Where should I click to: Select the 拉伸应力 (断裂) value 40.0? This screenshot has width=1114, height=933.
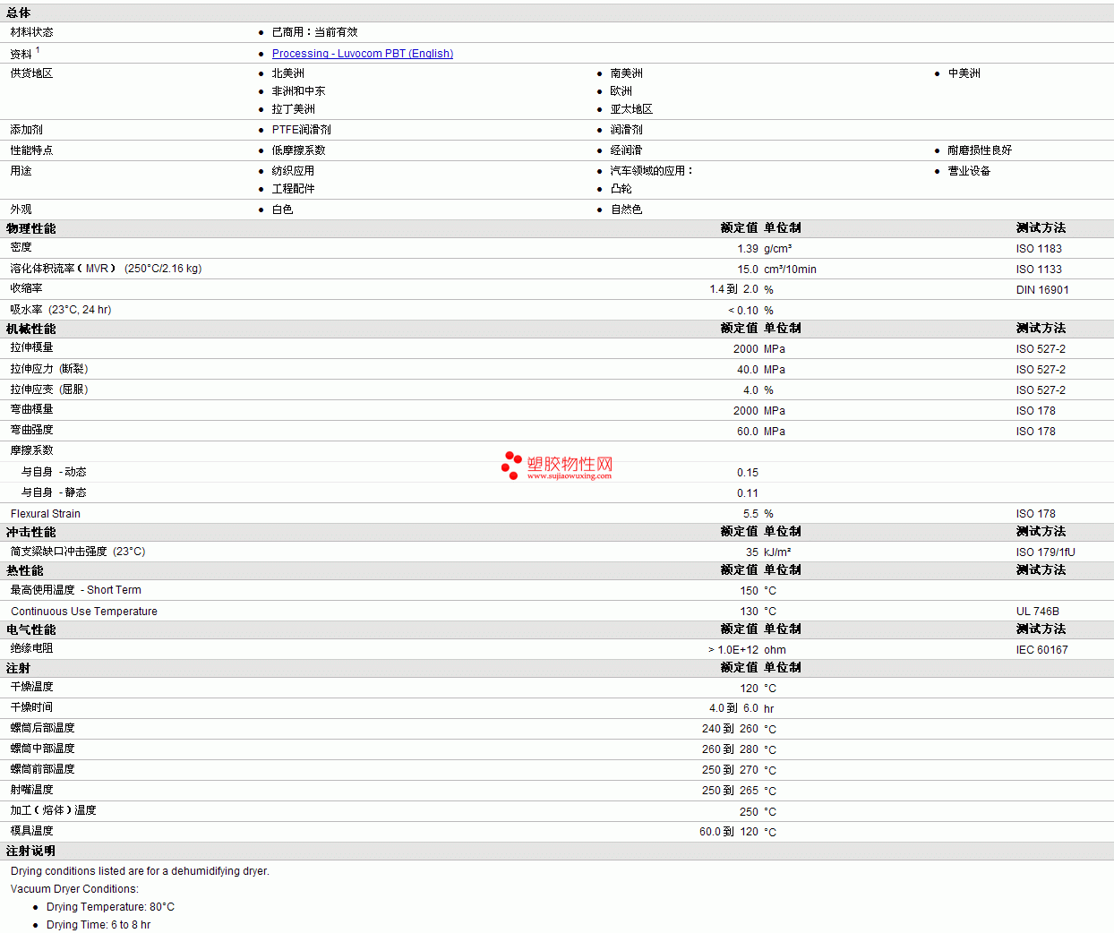pyautogui.click(x=748, y=370)
